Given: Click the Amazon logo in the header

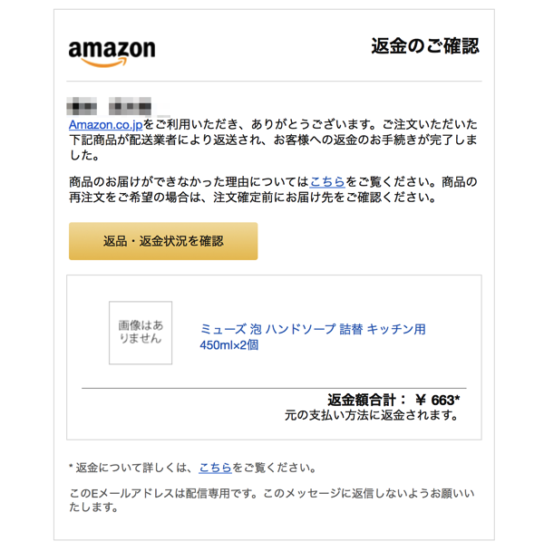Looking at the screenshot, I should click(x=112, y=53).
